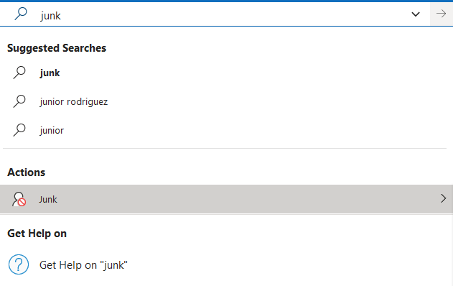The width and height of the screenshot is (453, 286).
Task: Click the Junk blocked-person icon
Action: (19, 199)
